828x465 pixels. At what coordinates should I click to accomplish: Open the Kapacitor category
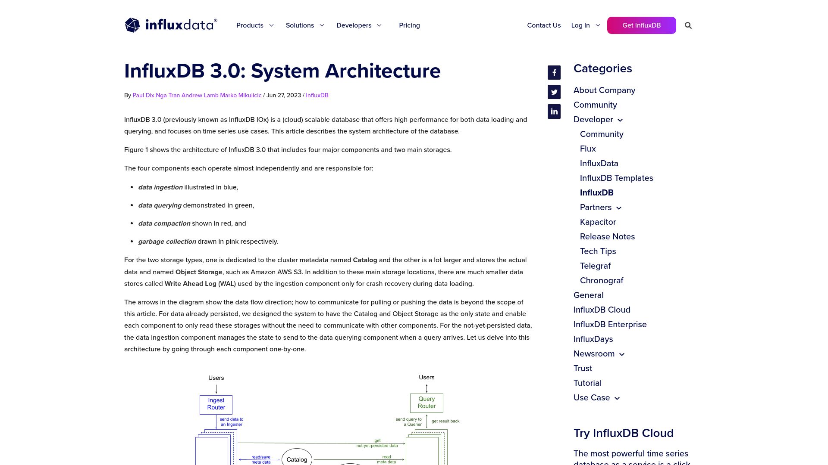[598, 222]
